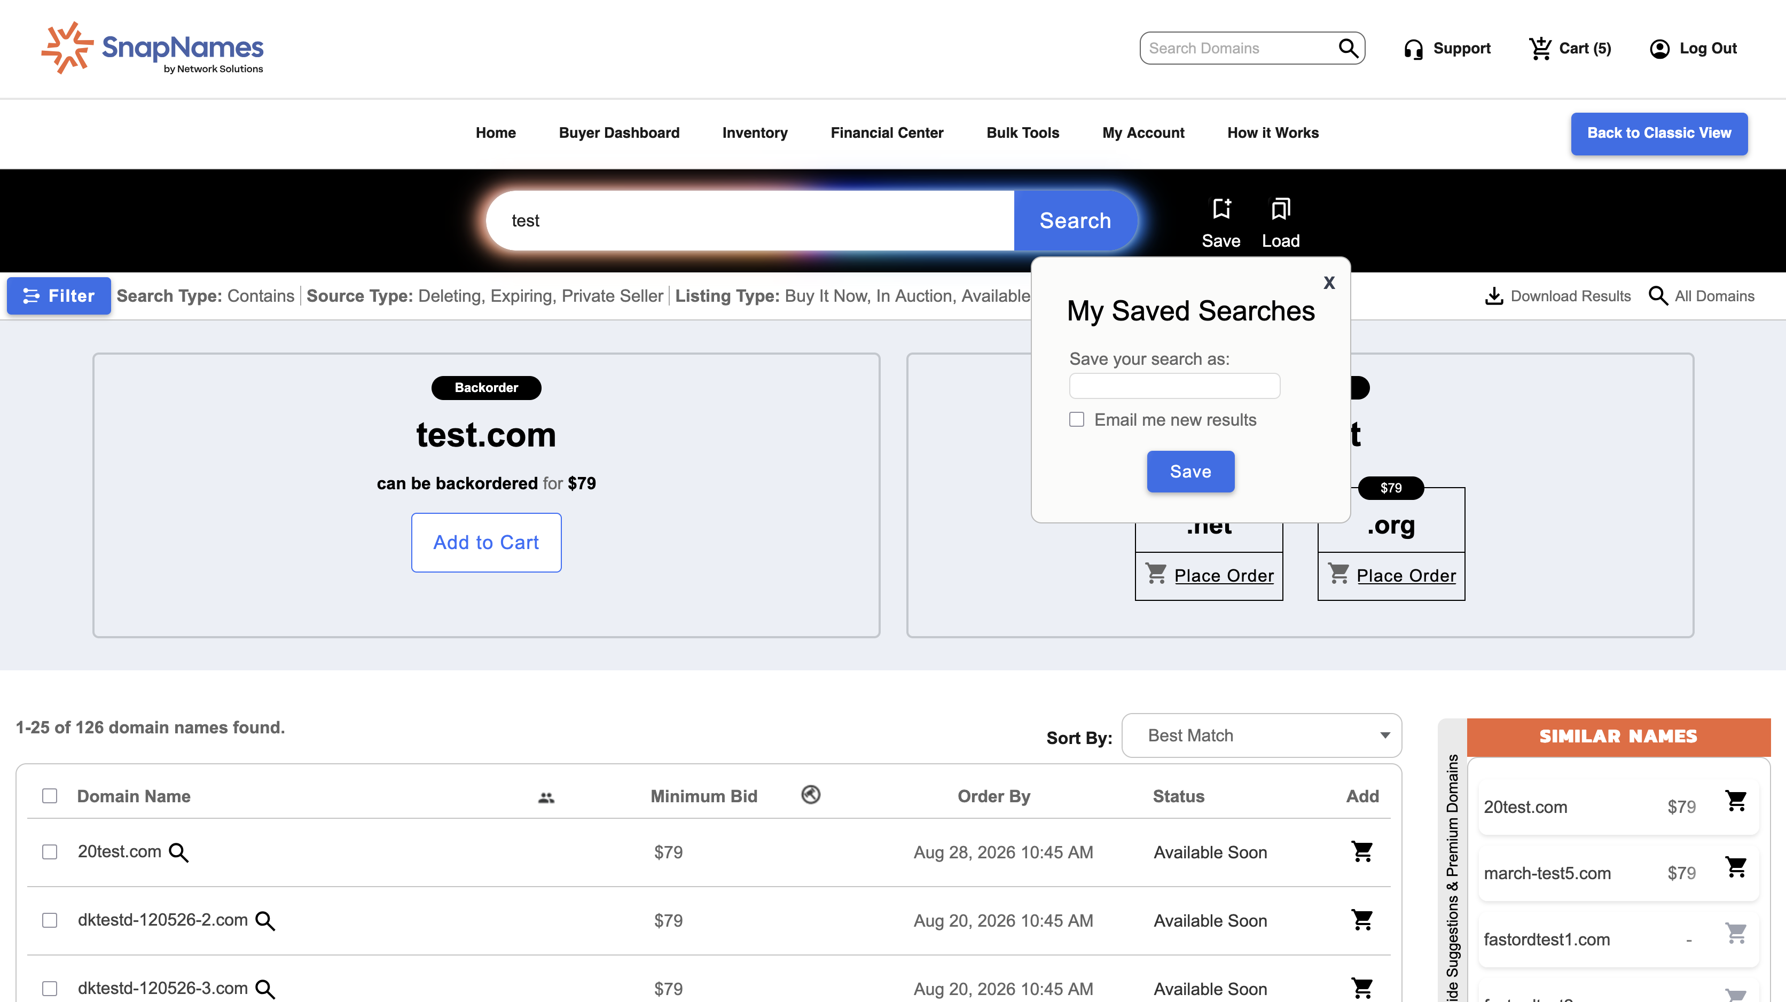The height and width of the screenshot is (1002, 1786).
Task: Click the Order By column header
Action: (x=993, y=796)
